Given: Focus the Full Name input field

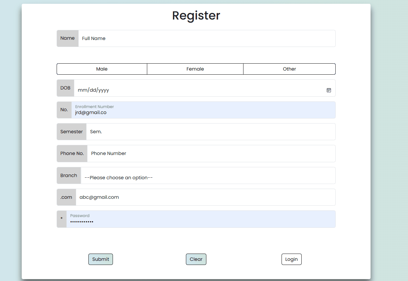Looking at the screenshot, I should click(207, 38).
